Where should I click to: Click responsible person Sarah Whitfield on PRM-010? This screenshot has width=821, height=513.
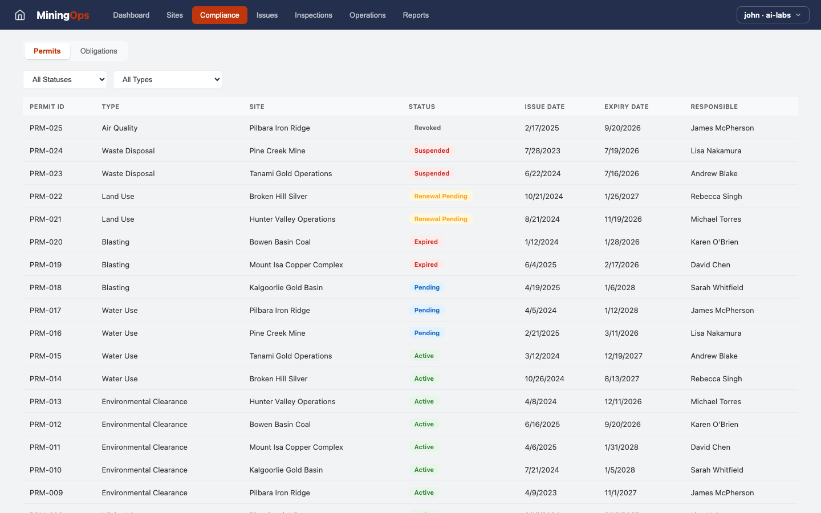[717, 470]
